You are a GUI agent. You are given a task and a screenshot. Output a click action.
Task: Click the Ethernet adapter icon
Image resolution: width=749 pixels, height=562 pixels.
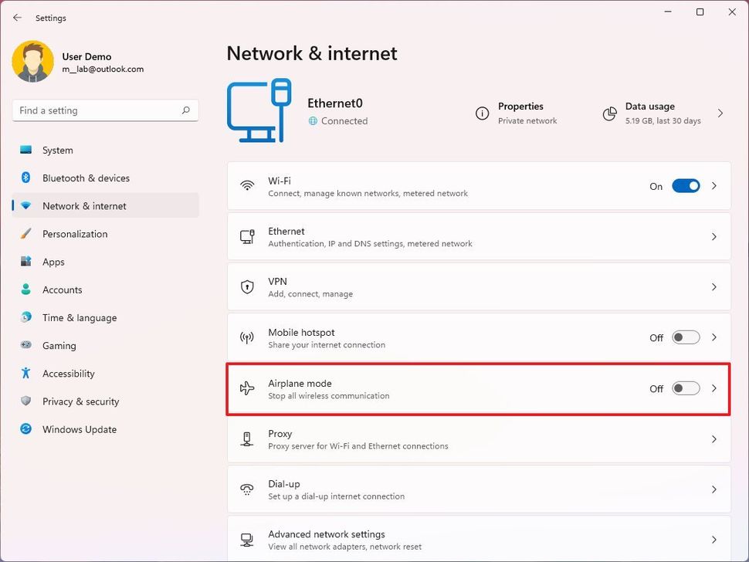tap(247, 236)
